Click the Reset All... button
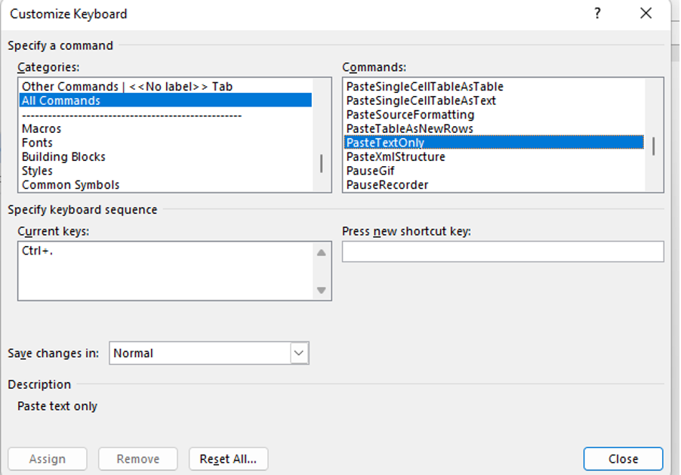681x475 pixels. (229, 459)
